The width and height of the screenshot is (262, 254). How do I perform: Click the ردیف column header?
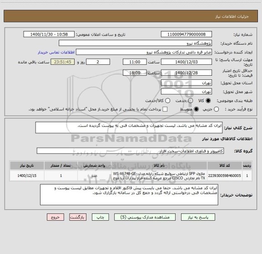pos(247,166)
